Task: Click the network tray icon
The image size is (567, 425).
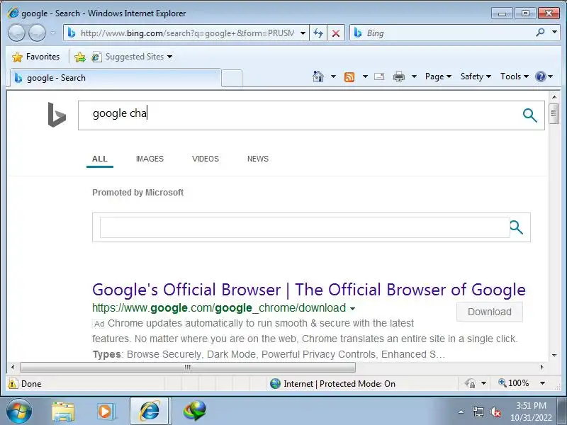Action: click(478, 412)
